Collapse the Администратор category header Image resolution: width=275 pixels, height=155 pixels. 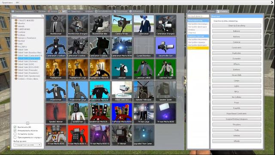click(198, 36)
